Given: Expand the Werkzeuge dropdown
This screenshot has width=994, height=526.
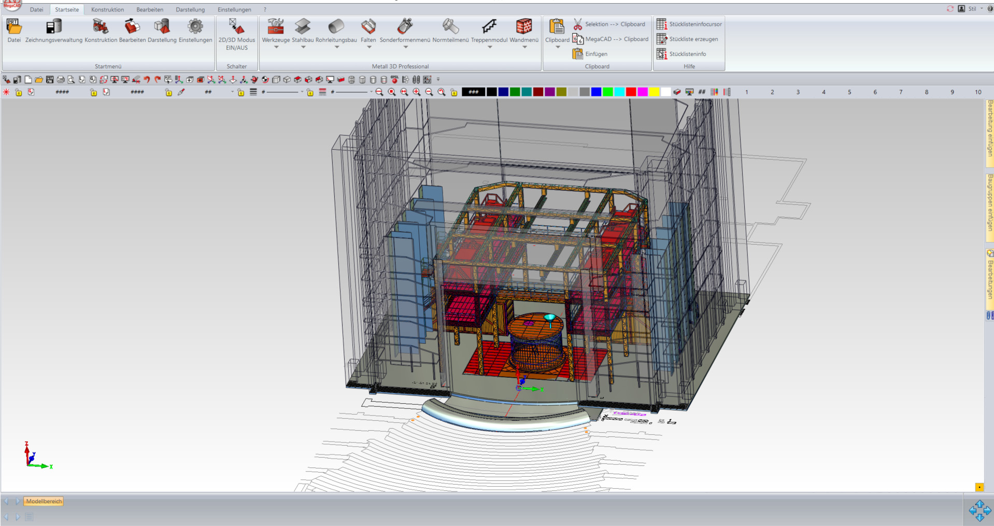Looking at the screenshot, I should 276,47.
